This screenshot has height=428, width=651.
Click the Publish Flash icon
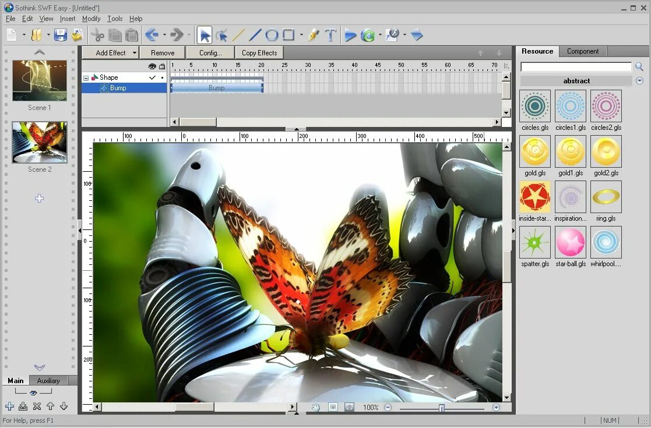(392, 36)
